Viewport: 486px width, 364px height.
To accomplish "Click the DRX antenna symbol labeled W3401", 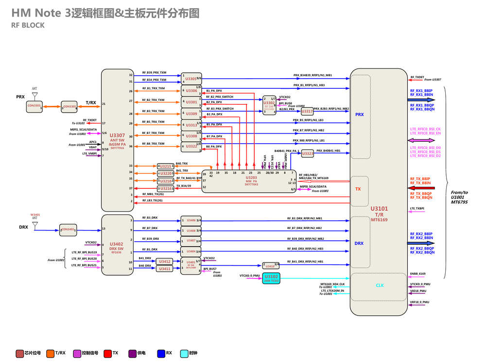I will pos(35,226).
